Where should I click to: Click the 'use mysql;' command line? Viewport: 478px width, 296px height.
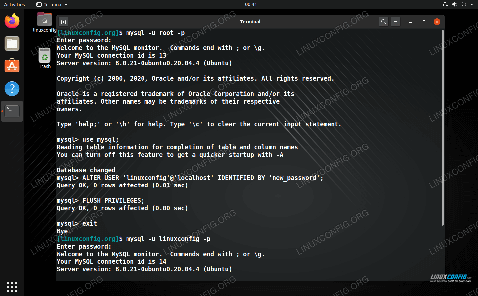pos(88,140)
